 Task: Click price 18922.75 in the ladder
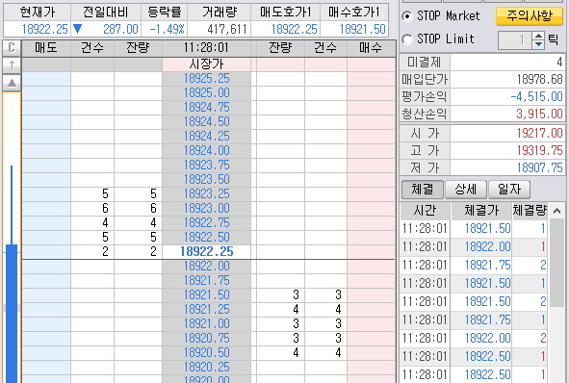[x=206, y=223]
